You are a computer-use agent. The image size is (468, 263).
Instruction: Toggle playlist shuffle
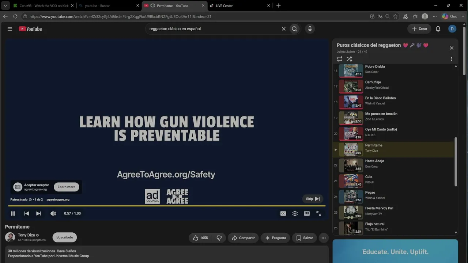click(350, 59)
